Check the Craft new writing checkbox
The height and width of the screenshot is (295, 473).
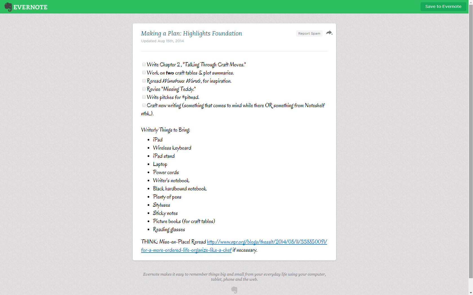(144, 105)
